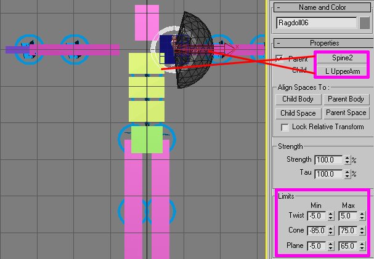The height and width of the screenshot is (259, 374).
Task: Select the green pelvis box
Action: click(x=147, y=139)
